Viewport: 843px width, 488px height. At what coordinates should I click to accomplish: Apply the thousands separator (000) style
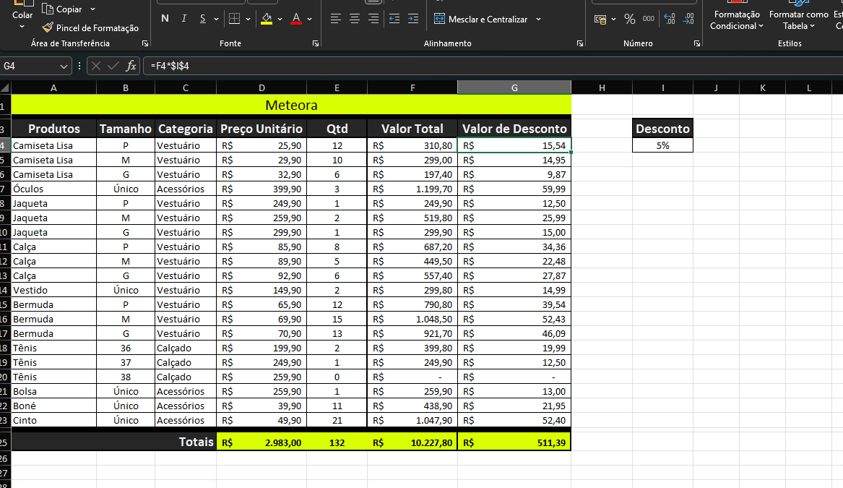point(649,20)
